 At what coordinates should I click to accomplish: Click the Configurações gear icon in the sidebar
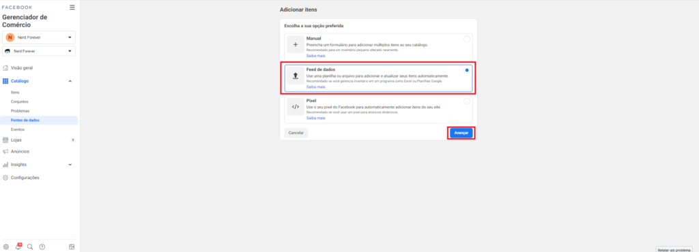(x=5, y=178)
